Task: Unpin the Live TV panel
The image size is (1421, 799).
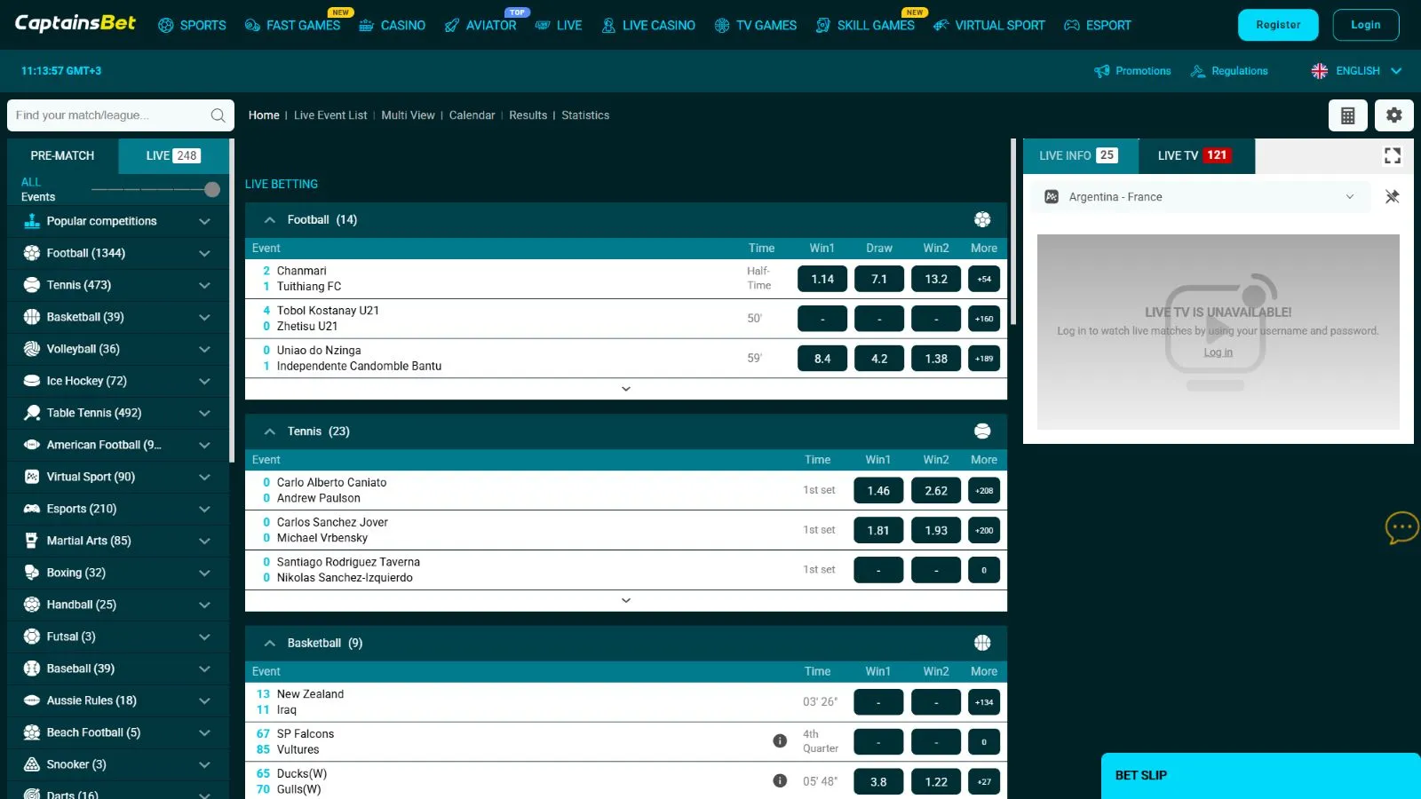Action: (x=1392, y=197)
